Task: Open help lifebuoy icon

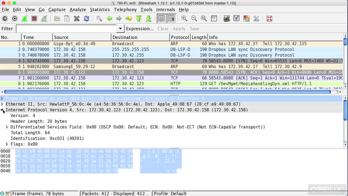Action: click(269, 19)
